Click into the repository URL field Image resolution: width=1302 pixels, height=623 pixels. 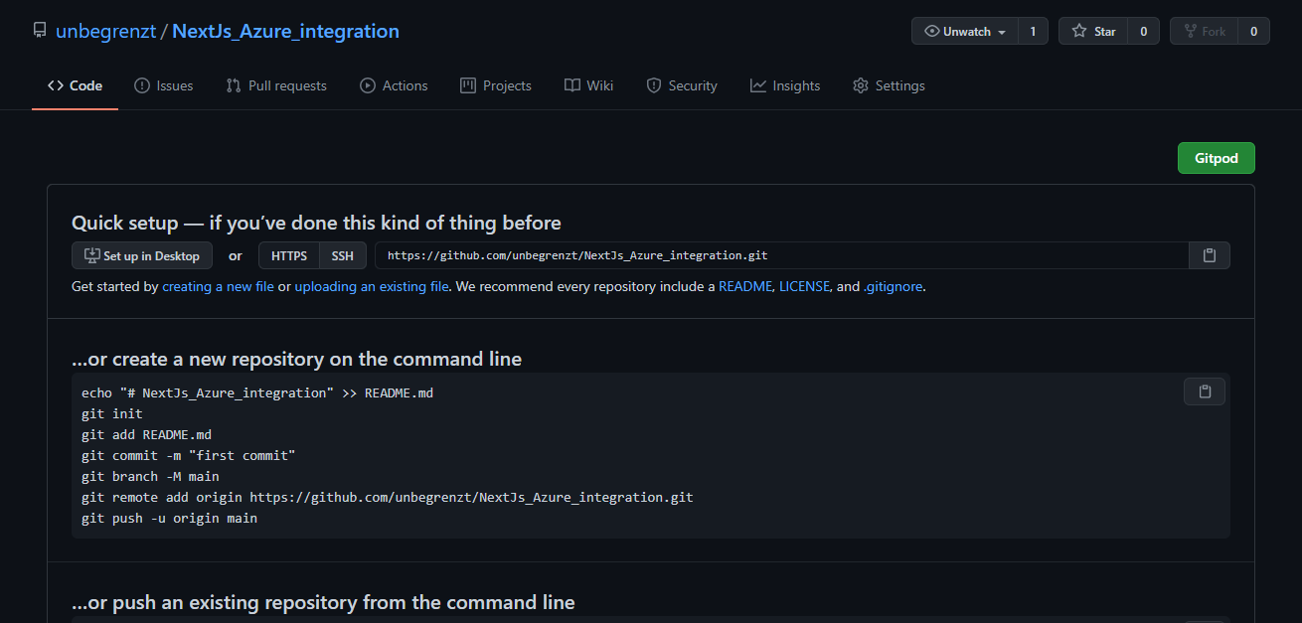pyautogui.click(x=781, y=255)
